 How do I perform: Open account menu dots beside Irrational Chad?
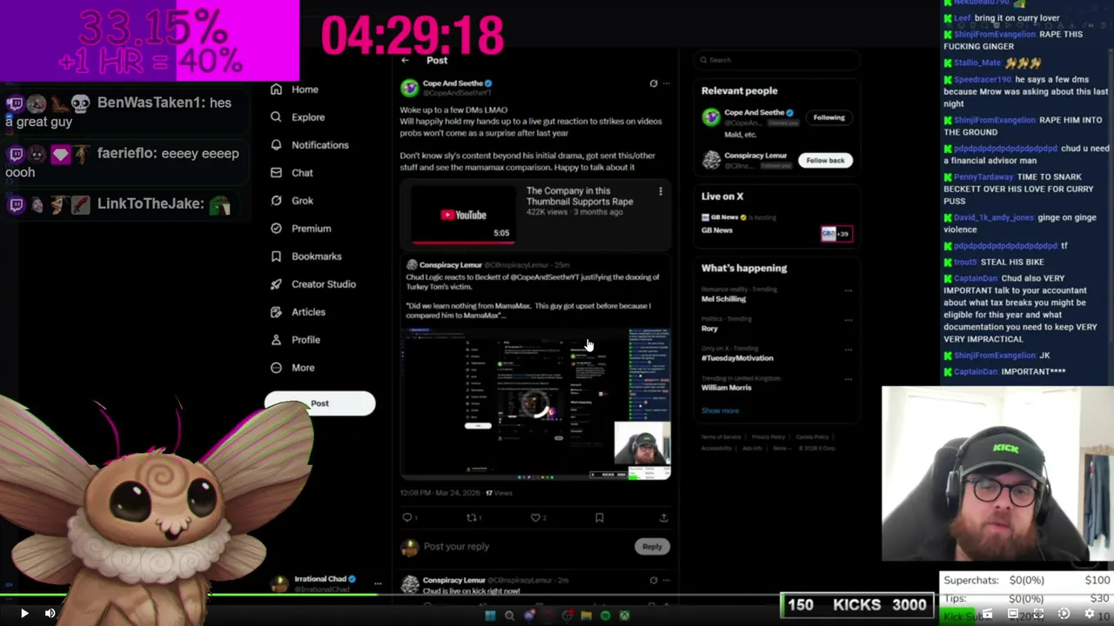pos(378,583)
